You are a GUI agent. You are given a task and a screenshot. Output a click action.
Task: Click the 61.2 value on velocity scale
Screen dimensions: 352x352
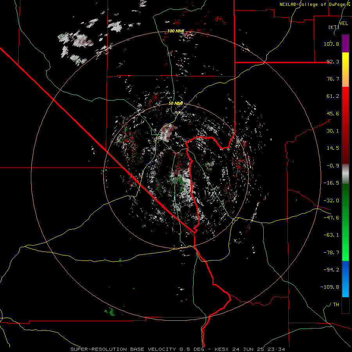tap(333, 96)
